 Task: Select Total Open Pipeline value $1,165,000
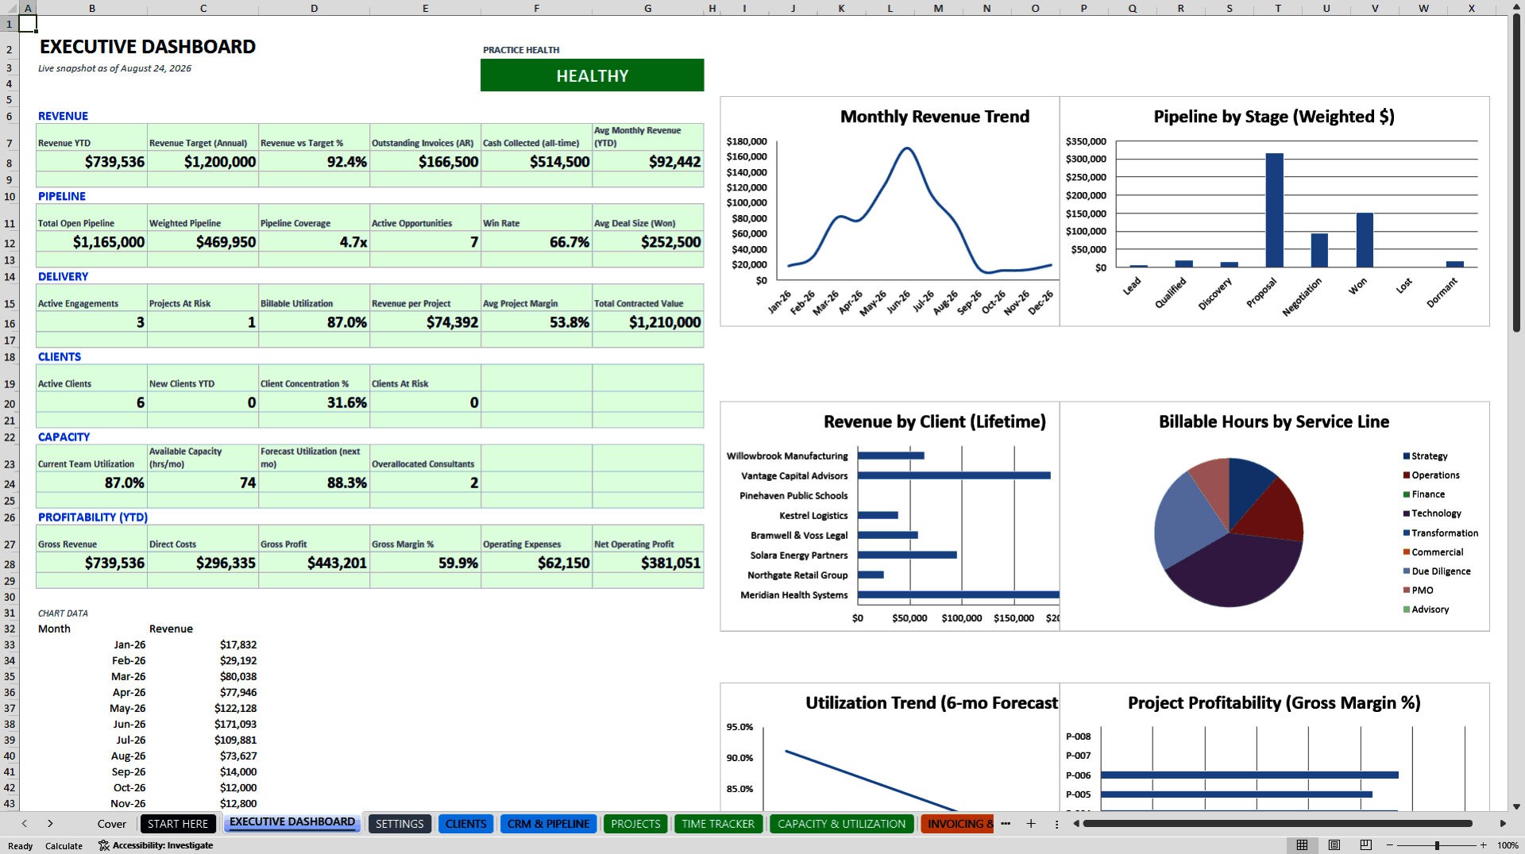click(92, 242)
